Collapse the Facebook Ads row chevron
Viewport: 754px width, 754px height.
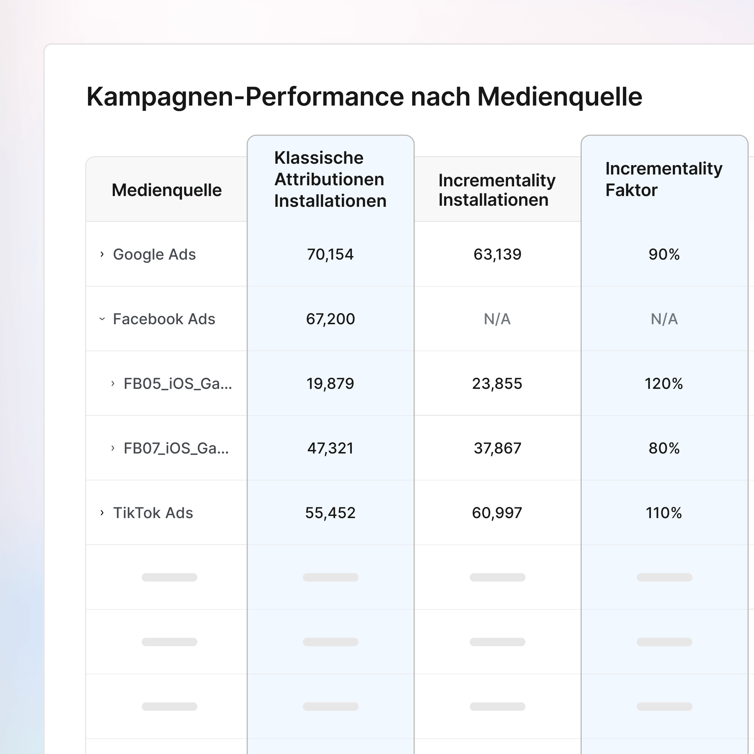click(102, 319)
